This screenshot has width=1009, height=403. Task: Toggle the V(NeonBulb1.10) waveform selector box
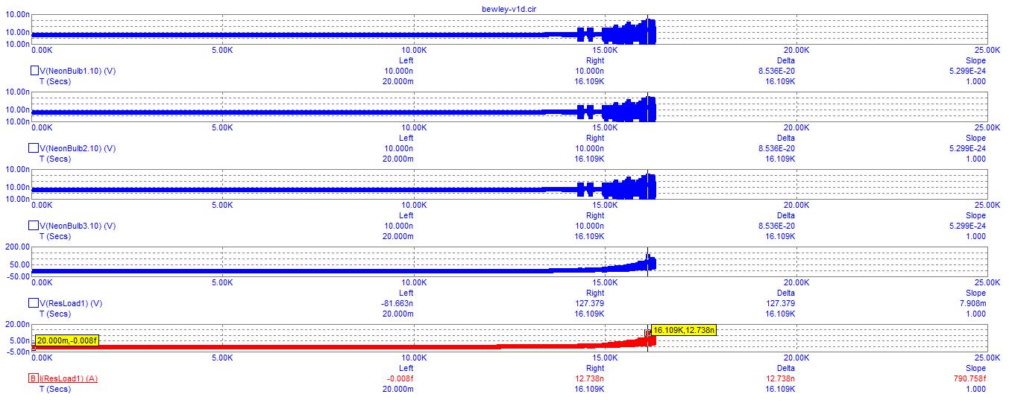pos(34,71)
